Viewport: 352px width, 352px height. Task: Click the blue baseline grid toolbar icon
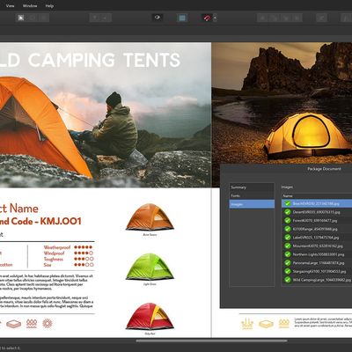[182, 18]
